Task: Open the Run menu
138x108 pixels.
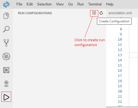Action: tap(81, 4)
